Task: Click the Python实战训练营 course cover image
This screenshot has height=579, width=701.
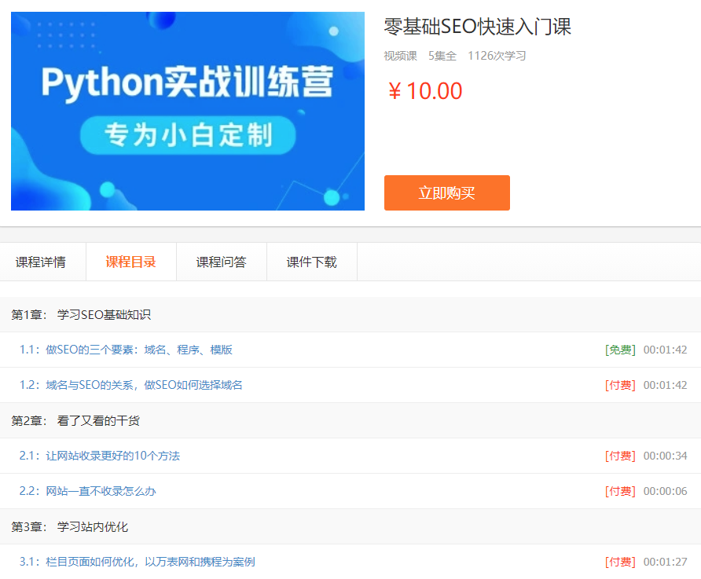Action: point(188,111)
